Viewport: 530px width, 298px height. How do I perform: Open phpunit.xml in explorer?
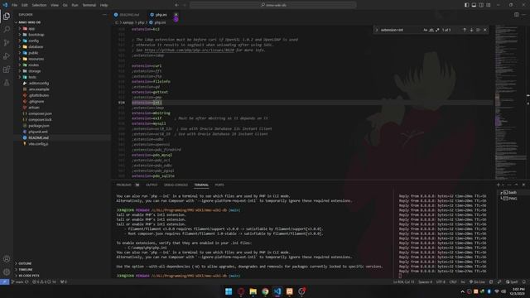click(x=38, y=132)
